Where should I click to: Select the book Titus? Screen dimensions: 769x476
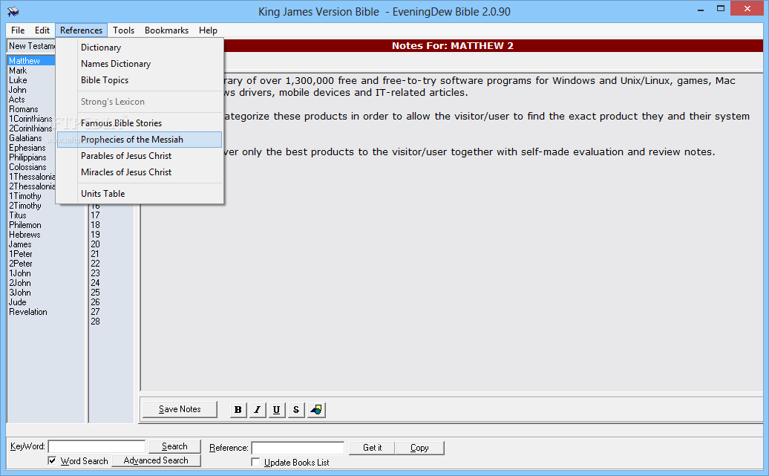pos(18,215)
